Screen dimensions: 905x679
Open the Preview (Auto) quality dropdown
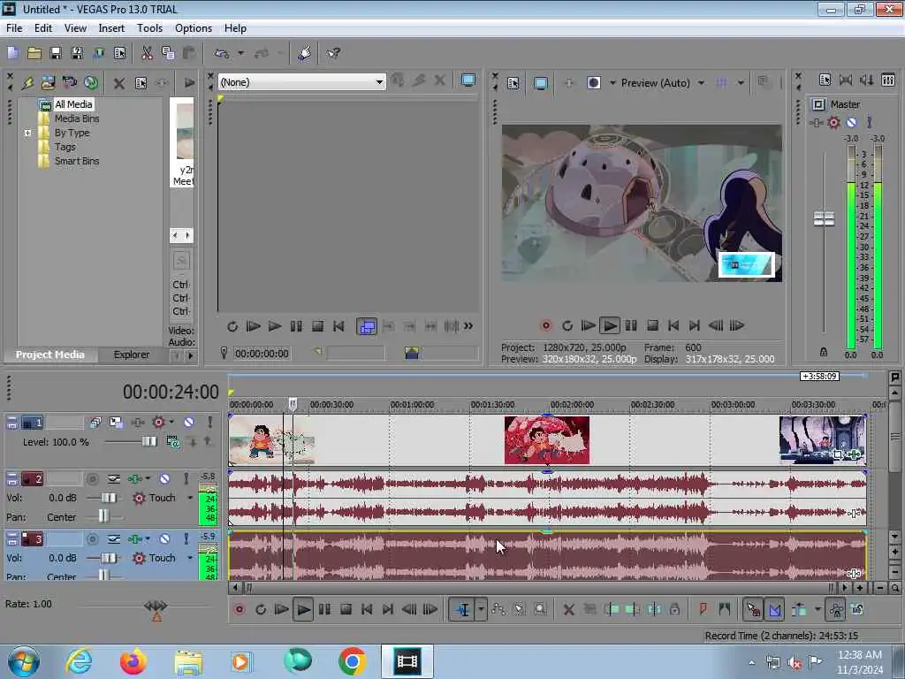[x=701, y=83]
